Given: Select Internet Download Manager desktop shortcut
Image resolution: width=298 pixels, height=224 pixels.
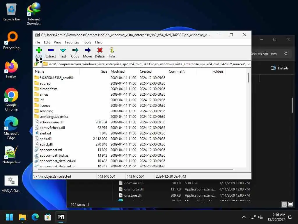Looking at the screenshot, I should 34,14.
